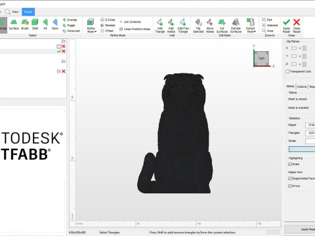Toggle the Z clip plane checkbox

pos(294,64)
